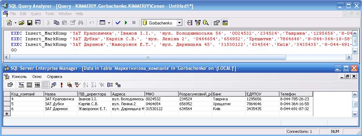Screen dimensions: 362x136
Task: Open the Gorbachenko database dropdown
Action: coord(179,23)
